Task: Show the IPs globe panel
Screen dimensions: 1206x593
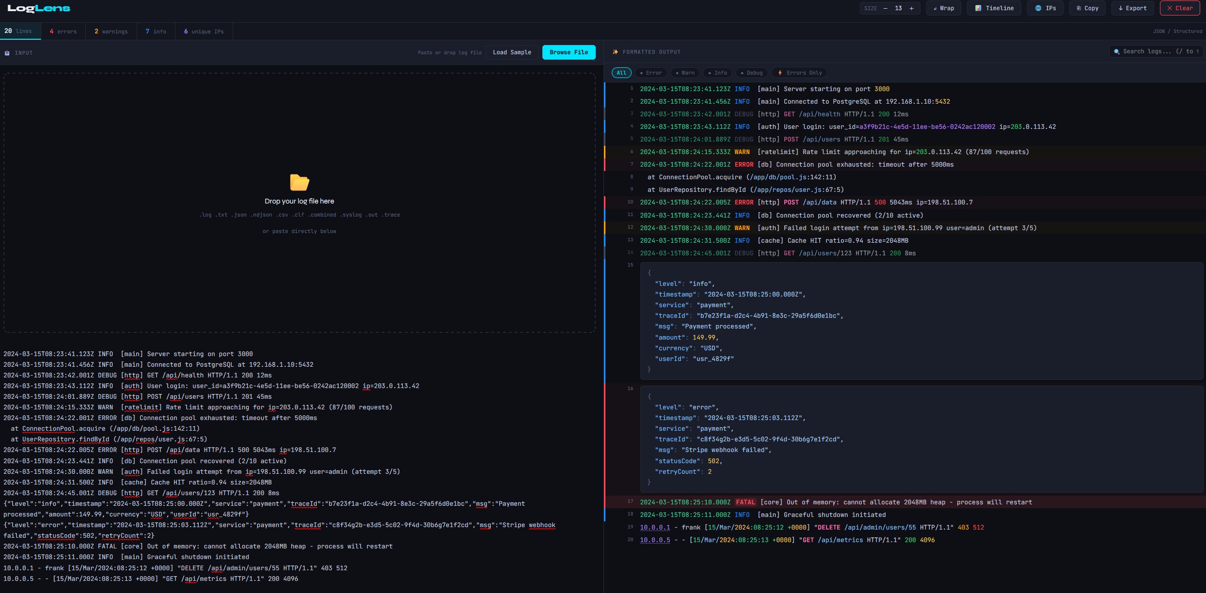Action: coord(1045,8)
